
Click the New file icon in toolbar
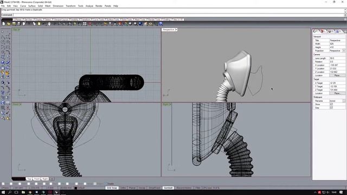coord(4,24)
